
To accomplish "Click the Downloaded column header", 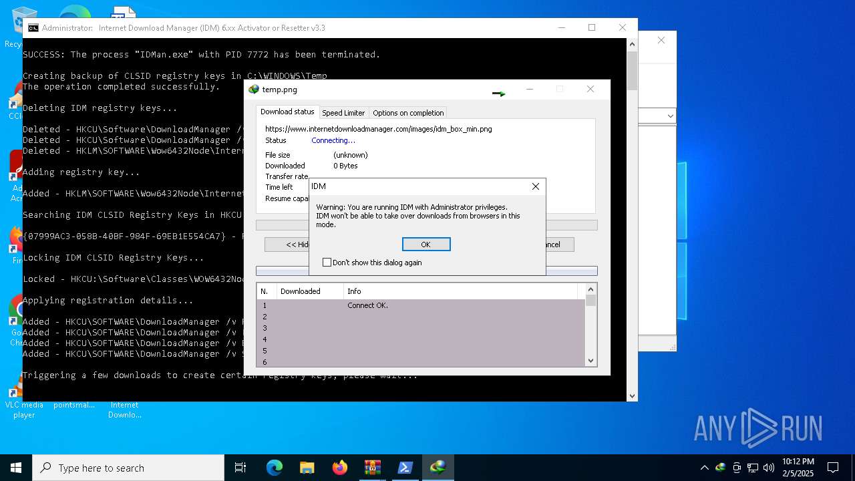I will (310, 291).
